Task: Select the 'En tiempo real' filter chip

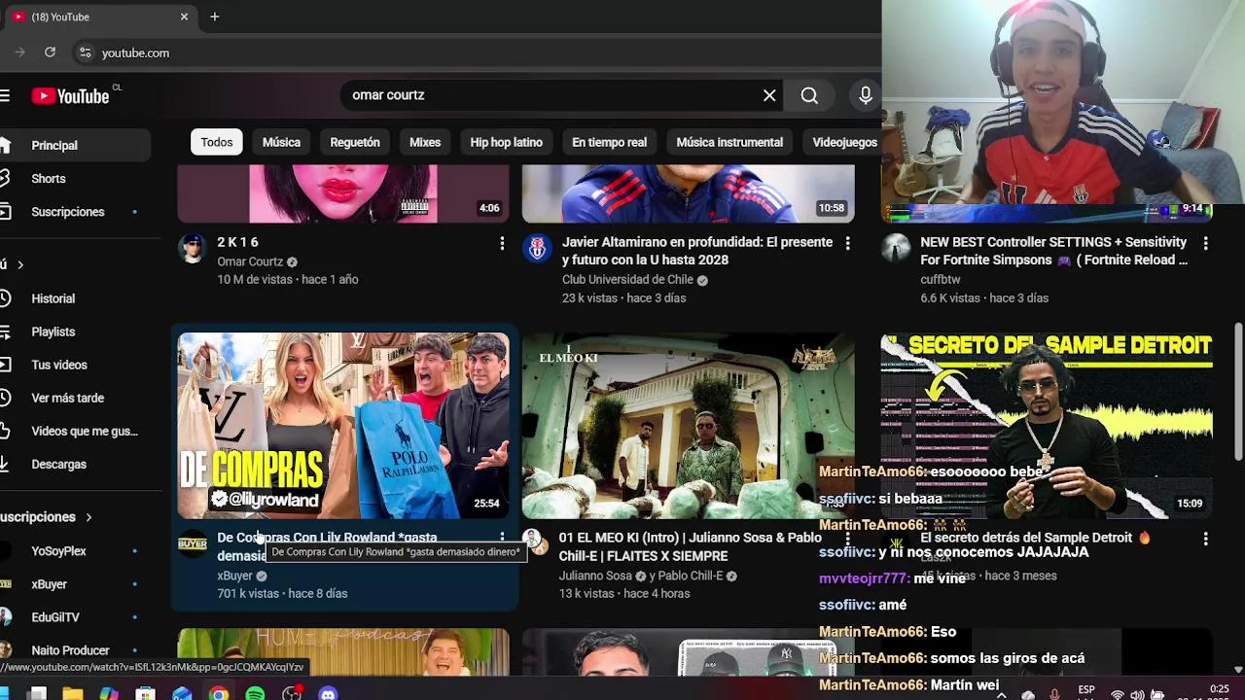Action: pos(609,142)
